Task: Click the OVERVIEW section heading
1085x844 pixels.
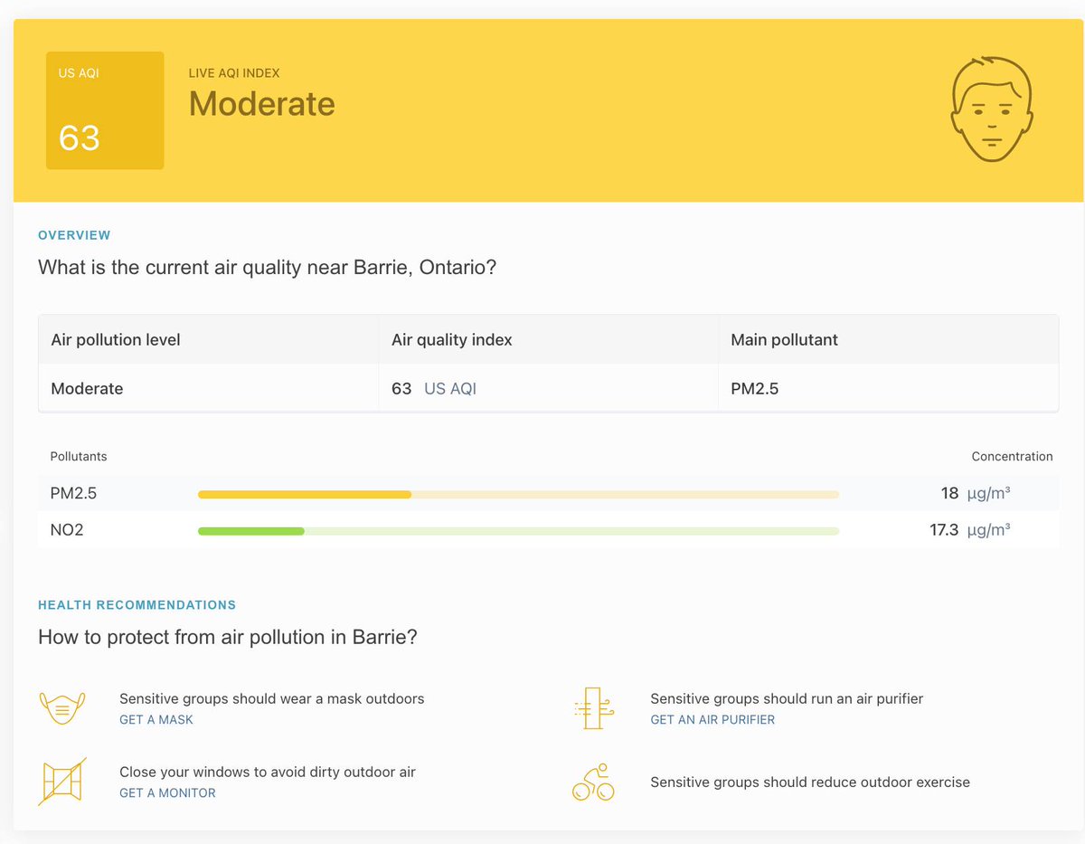Action: tap(74, 234)
